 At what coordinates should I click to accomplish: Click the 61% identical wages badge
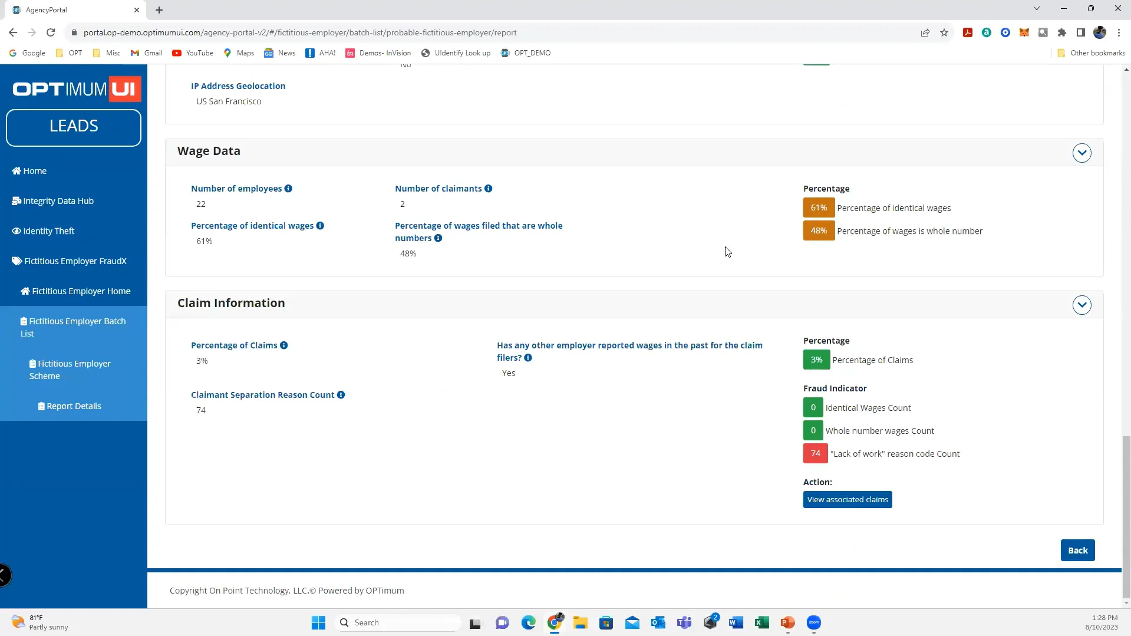[819, 208]
